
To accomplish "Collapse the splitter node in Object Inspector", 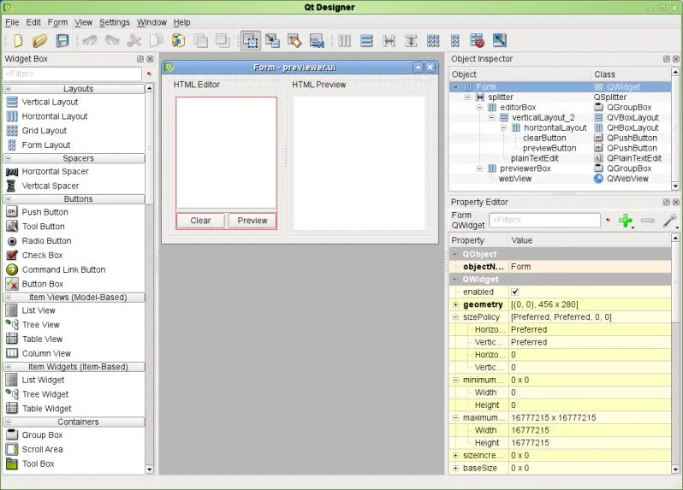I will point(468,97).
